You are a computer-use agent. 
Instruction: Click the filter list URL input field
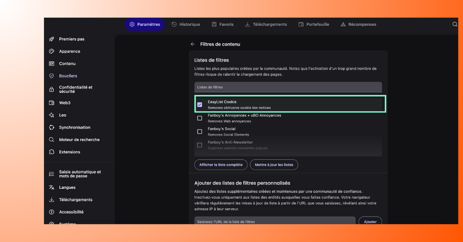pos(275,221)
